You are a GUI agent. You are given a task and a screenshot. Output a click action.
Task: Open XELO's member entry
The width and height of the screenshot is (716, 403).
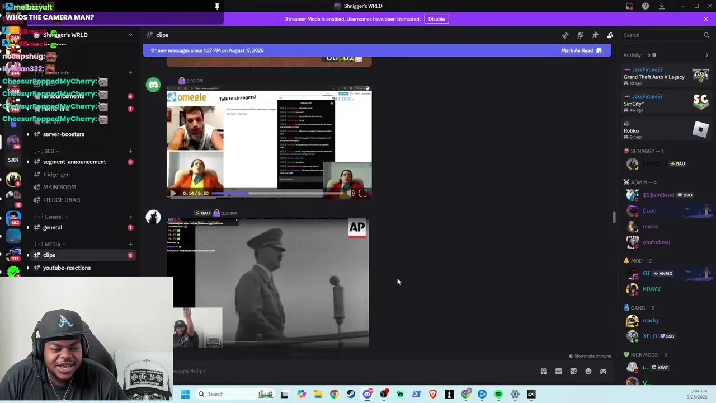pyautogui.click(x=667, y=336)
